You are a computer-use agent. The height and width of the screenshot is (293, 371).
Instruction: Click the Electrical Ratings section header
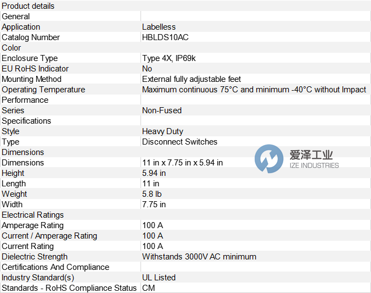click(x=33, y=215)
